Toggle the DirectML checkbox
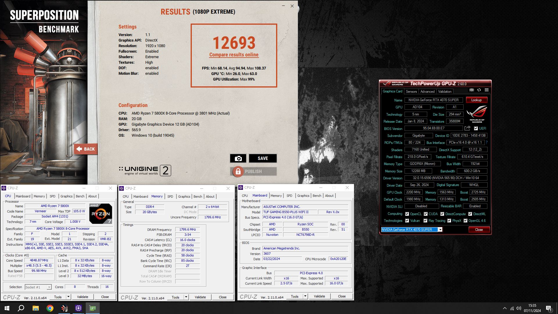Screen dimensions: 558x314 click(x=470, y=214)
